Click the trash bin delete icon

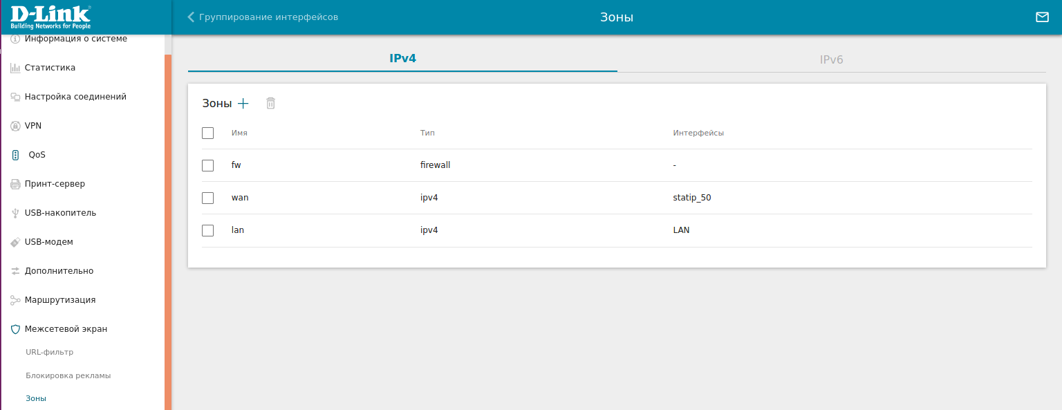(270, 104)
